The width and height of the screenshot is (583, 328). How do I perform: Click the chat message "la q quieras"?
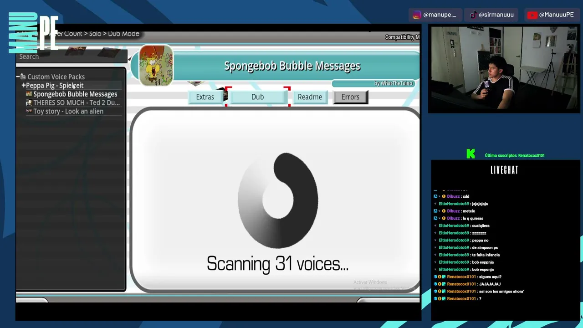tap(473, 218)
